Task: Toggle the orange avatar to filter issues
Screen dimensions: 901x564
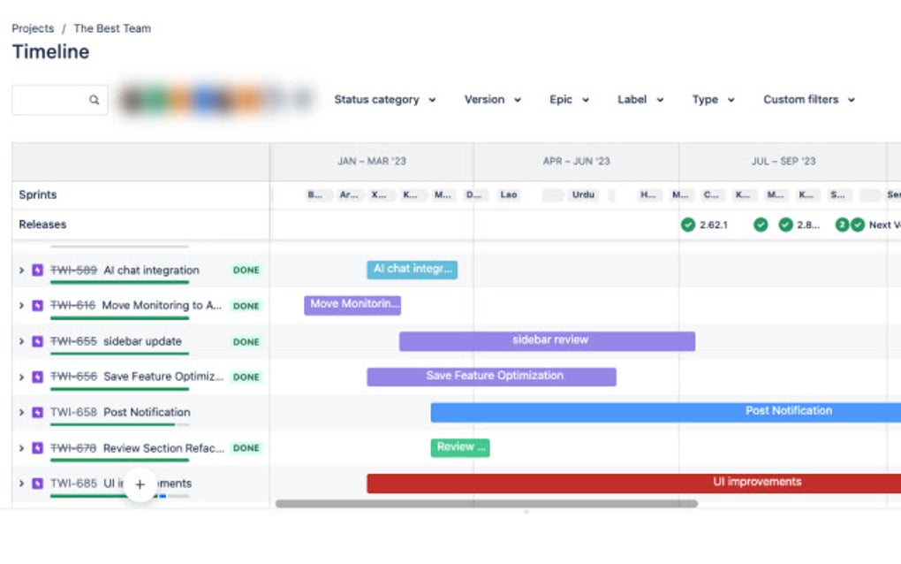Action: pyautogui.click(x=179, y=100)
